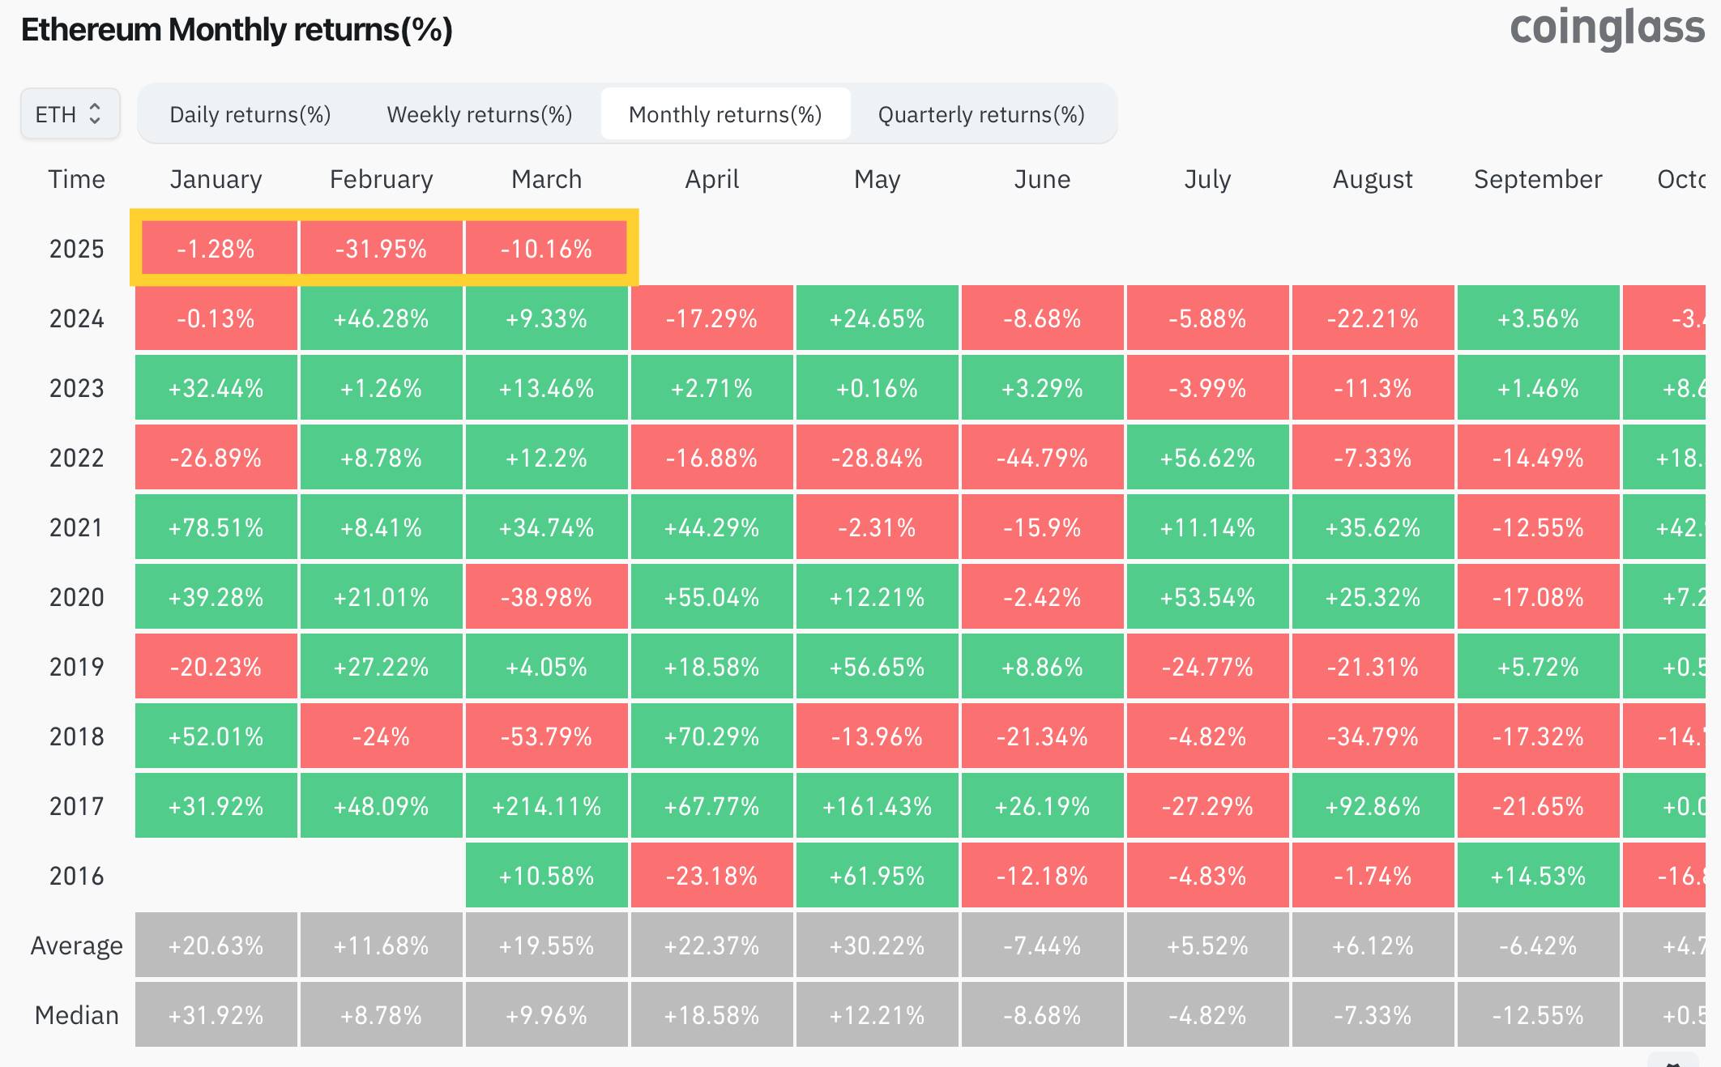Image resolution: width=1721 pixels, height=1067 pixels.
Task: Click the coinglass logo
Action: coord(1607,28)
